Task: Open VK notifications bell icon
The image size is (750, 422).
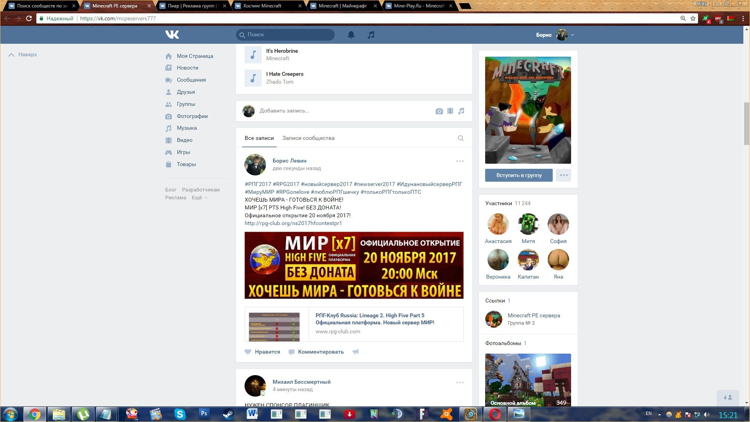Action: [351, 35]
